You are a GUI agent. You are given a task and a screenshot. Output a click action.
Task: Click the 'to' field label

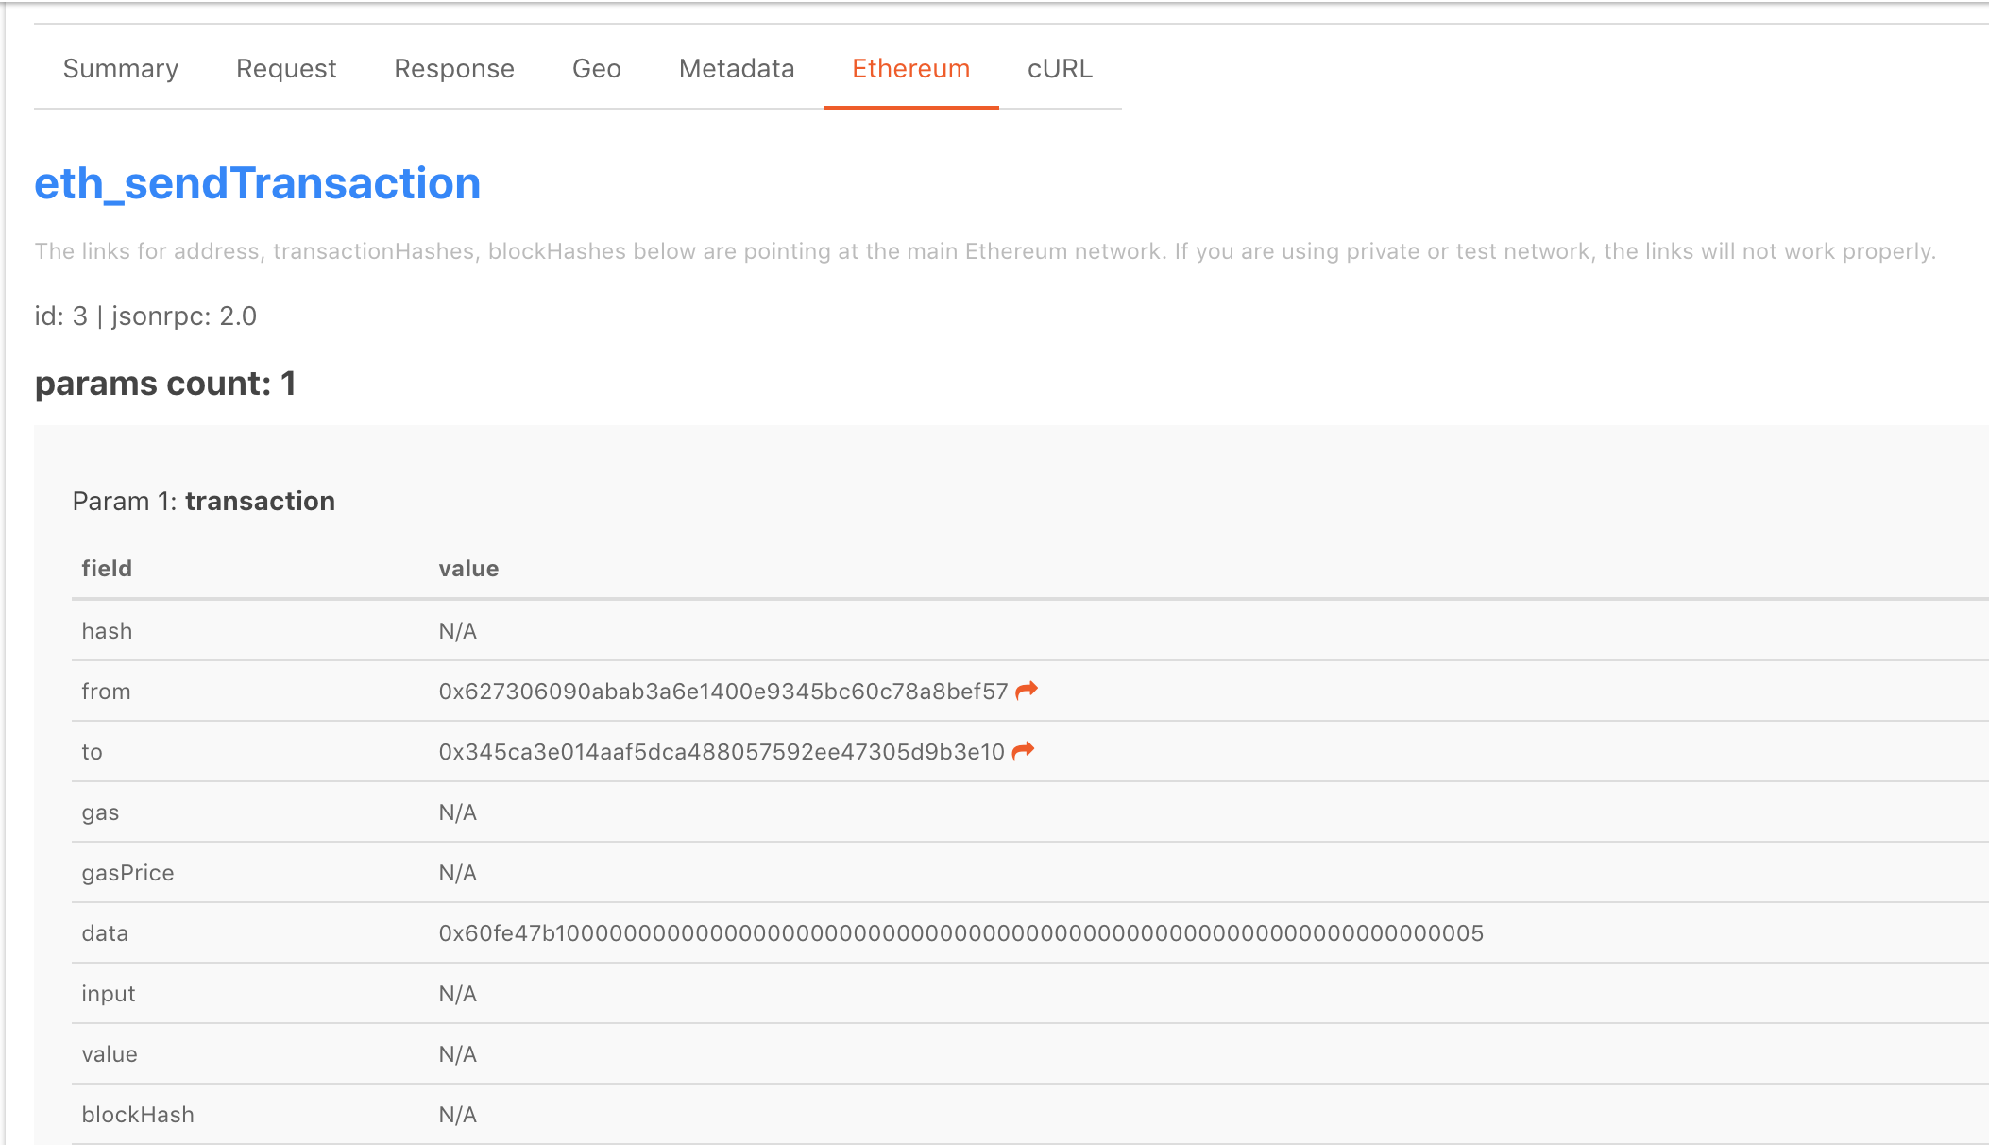[92, 752]
